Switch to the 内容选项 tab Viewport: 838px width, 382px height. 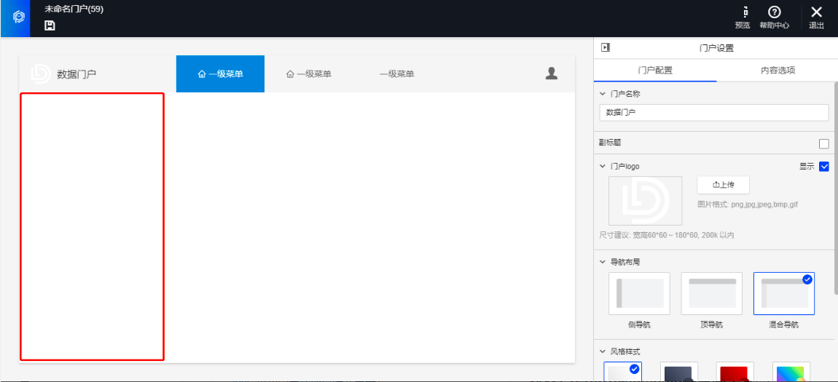(778, 71)
